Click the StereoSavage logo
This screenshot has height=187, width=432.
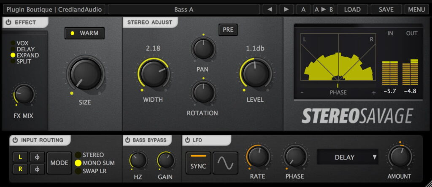(x=357, y=116)
